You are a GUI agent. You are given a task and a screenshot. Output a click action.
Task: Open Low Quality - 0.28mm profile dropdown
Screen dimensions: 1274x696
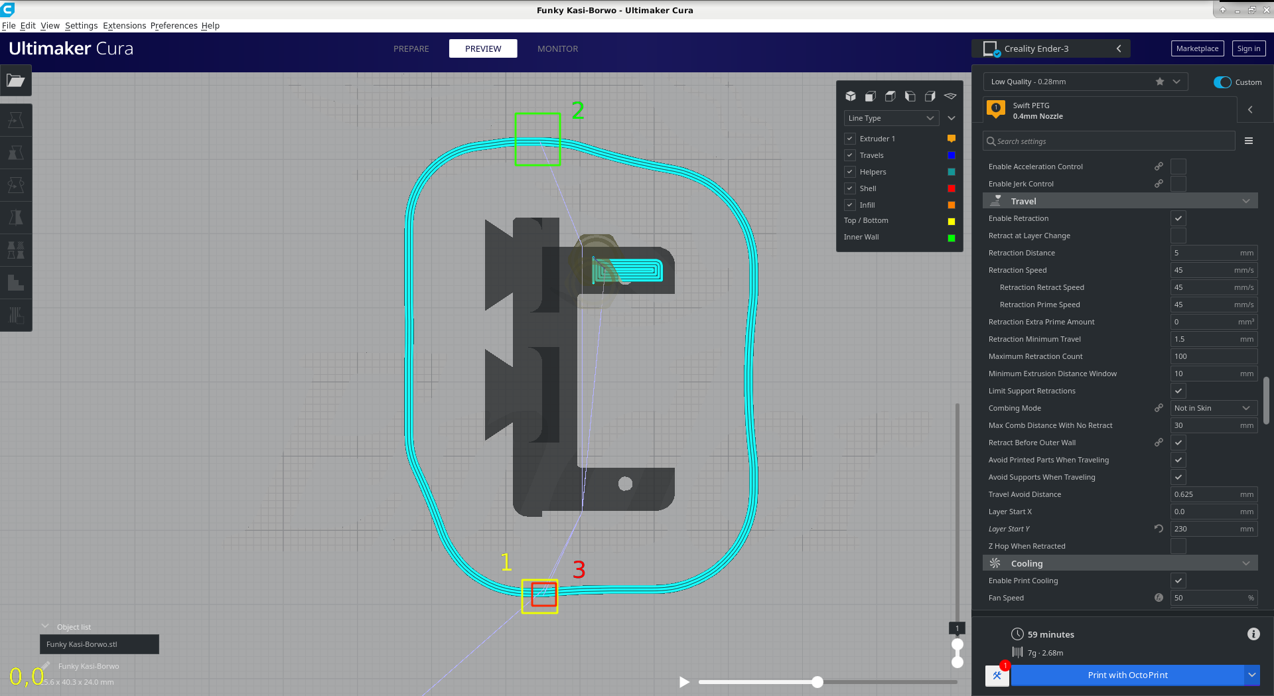[1086, 82]
